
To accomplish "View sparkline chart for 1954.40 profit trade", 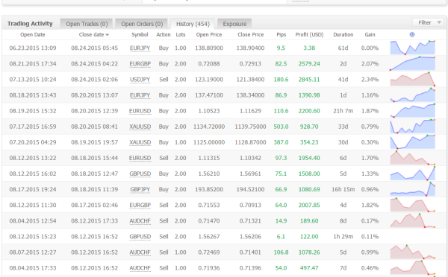I will click(413, 158).
